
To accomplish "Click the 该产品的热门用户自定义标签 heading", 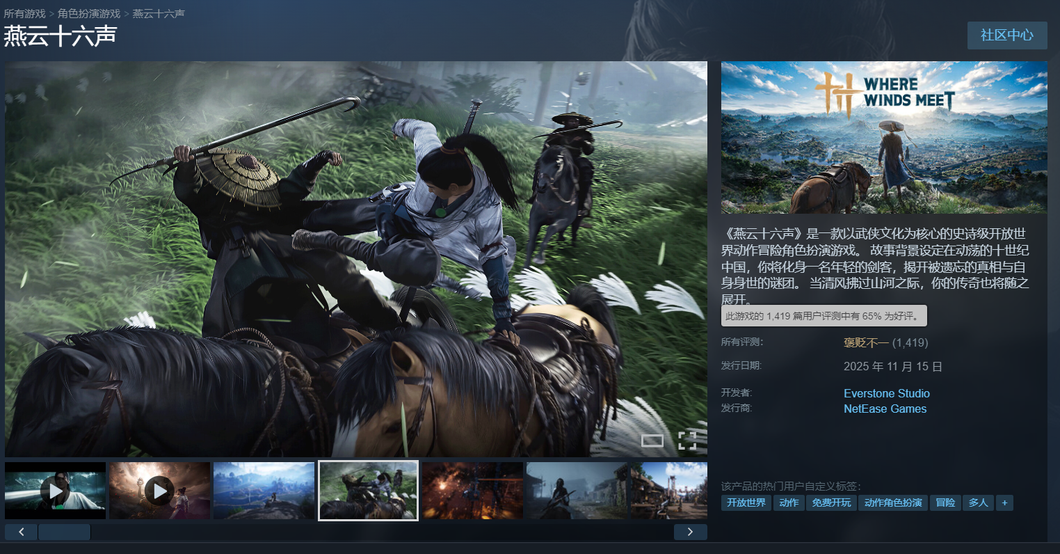I will (x=791, y=486).
